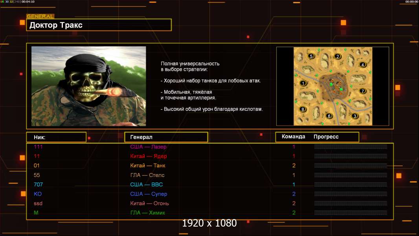Viewport: 419px width, 236px height.
Task: Select the Команда column header
Action: coord(293,136)
